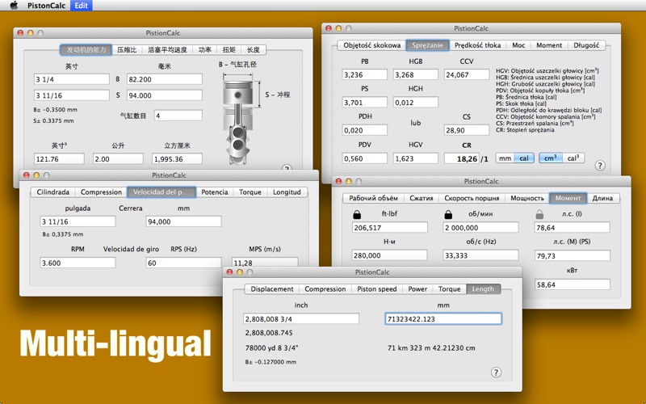
Task: Click the text 71 km 323 m 42.21230 cm
Action: point(431,348)
